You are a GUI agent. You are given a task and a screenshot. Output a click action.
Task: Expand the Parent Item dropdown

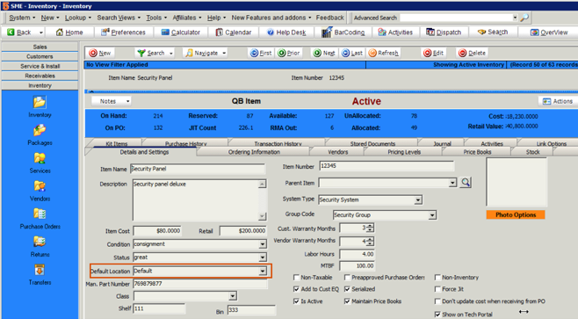(x=452, y=183)
